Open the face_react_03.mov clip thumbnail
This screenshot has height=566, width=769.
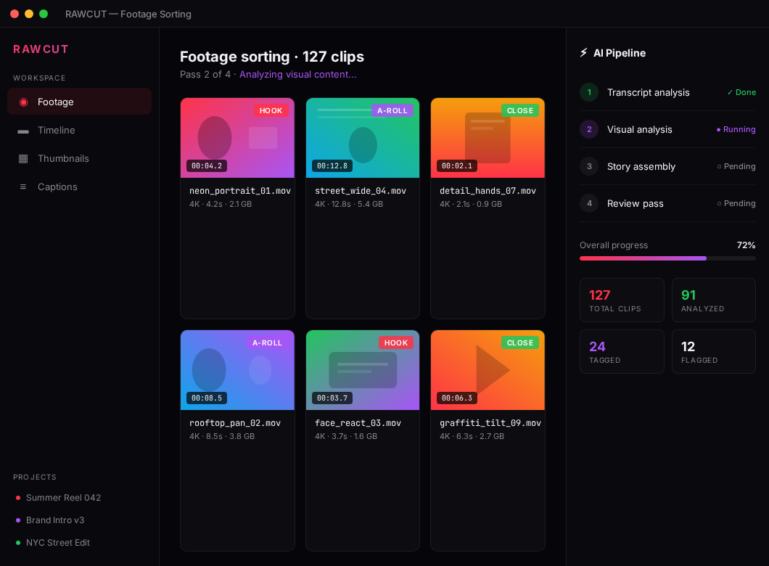(363, 370)
